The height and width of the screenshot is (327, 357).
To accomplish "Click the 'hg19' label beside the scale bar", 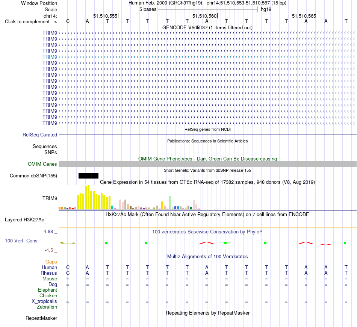I will point(266,9).
